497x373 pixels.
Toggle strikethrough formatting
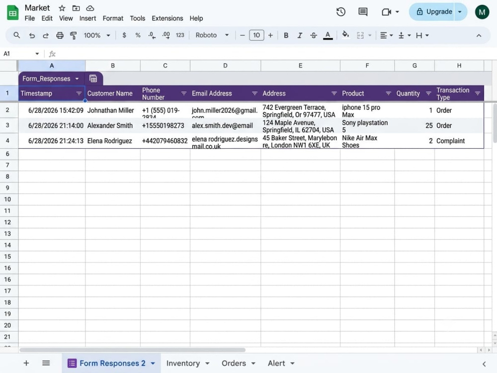click(314, 35)
